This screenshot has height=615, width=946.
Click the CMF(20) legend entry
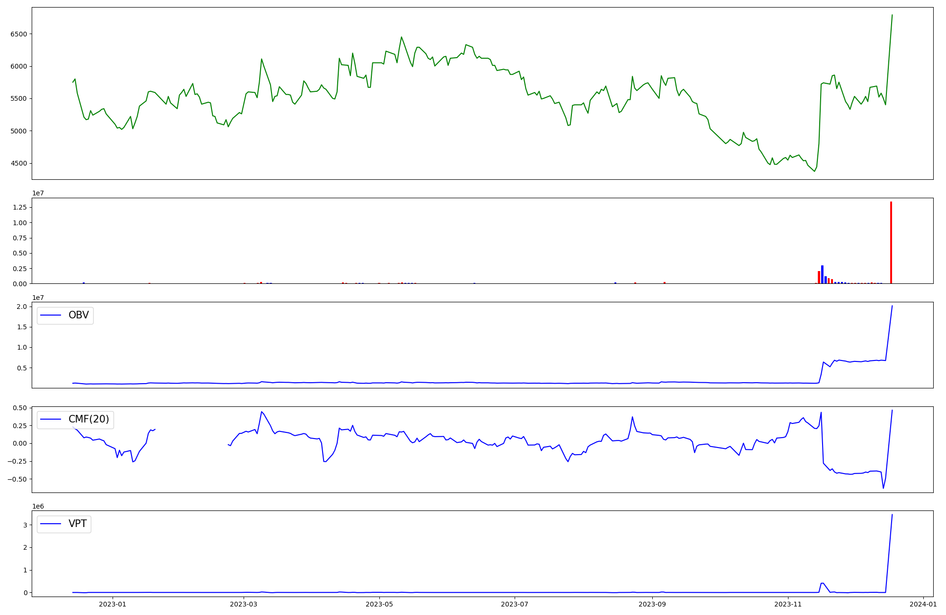pyautogui.click(x=88, y=419)
